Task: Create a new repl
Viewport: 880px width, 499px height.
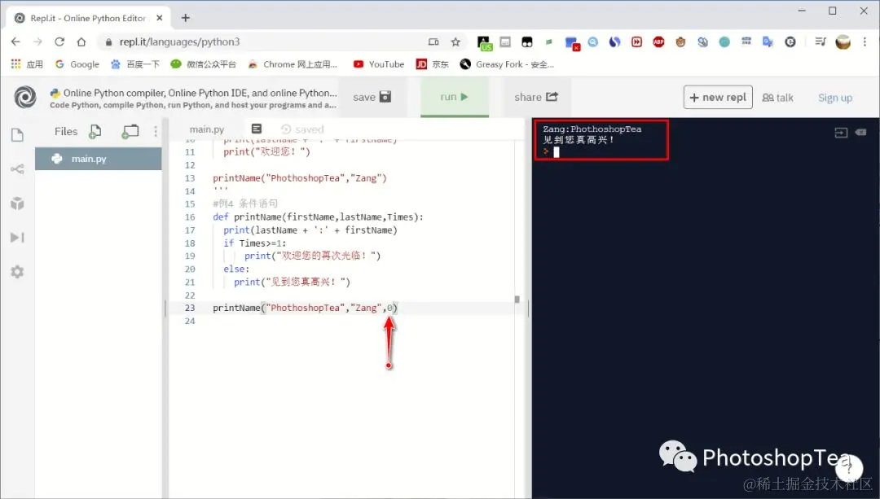Action: click(718, 97)
